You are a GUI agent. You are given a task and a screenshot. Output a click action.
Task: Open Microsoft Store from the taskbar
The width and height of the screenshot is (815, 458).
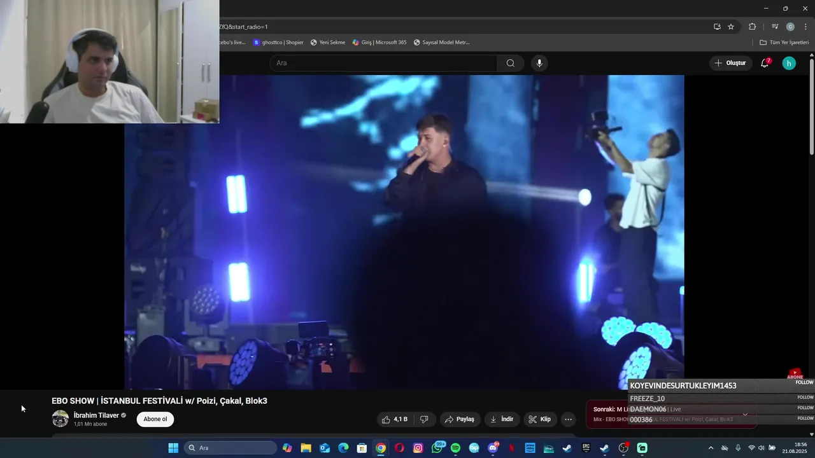pyautogui.click(x=362, y=448)
